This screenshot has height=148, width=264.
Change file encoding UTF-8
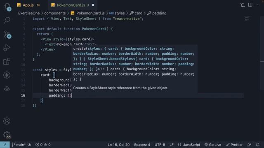160,145
